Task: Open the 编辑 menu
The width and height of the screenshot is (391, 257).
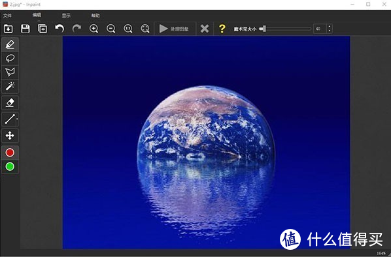Action: 37,15
